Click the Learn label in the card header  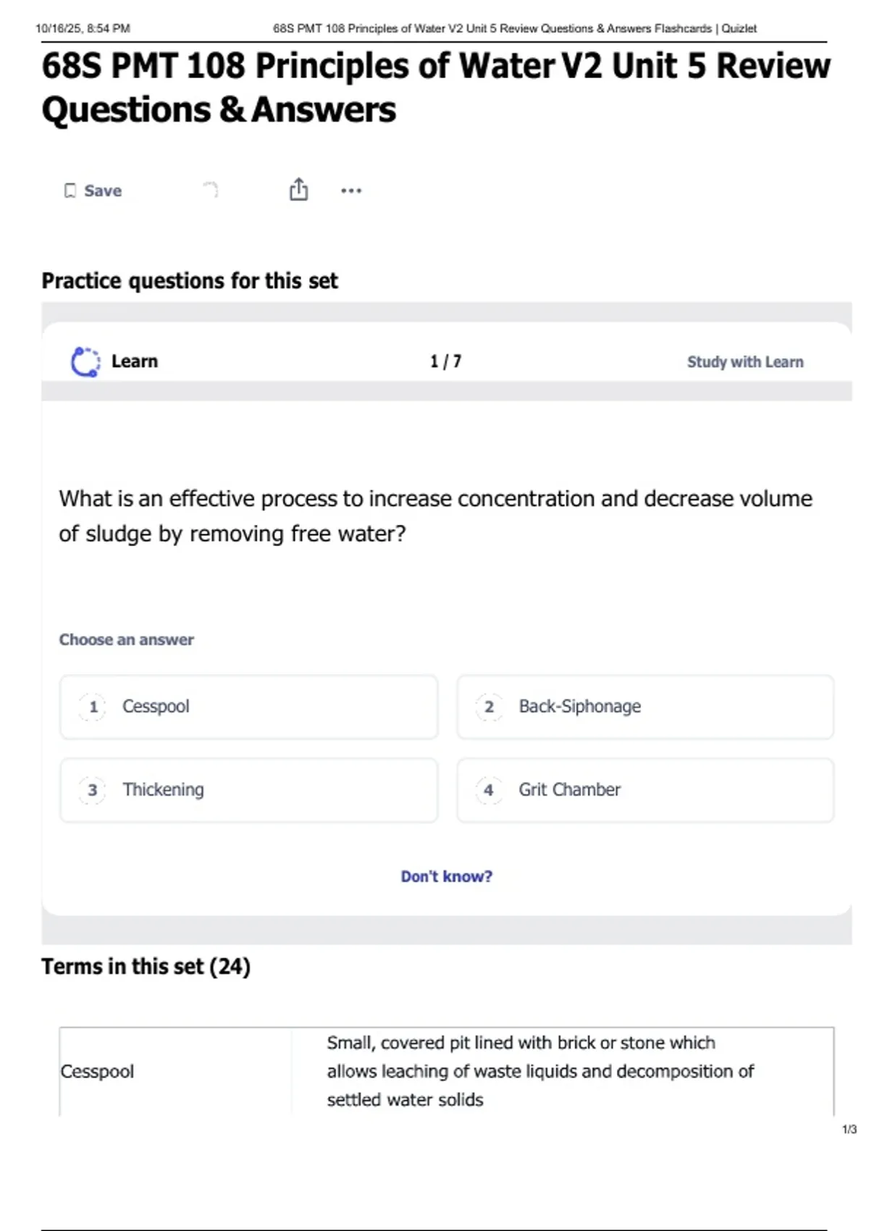[135, 361]
